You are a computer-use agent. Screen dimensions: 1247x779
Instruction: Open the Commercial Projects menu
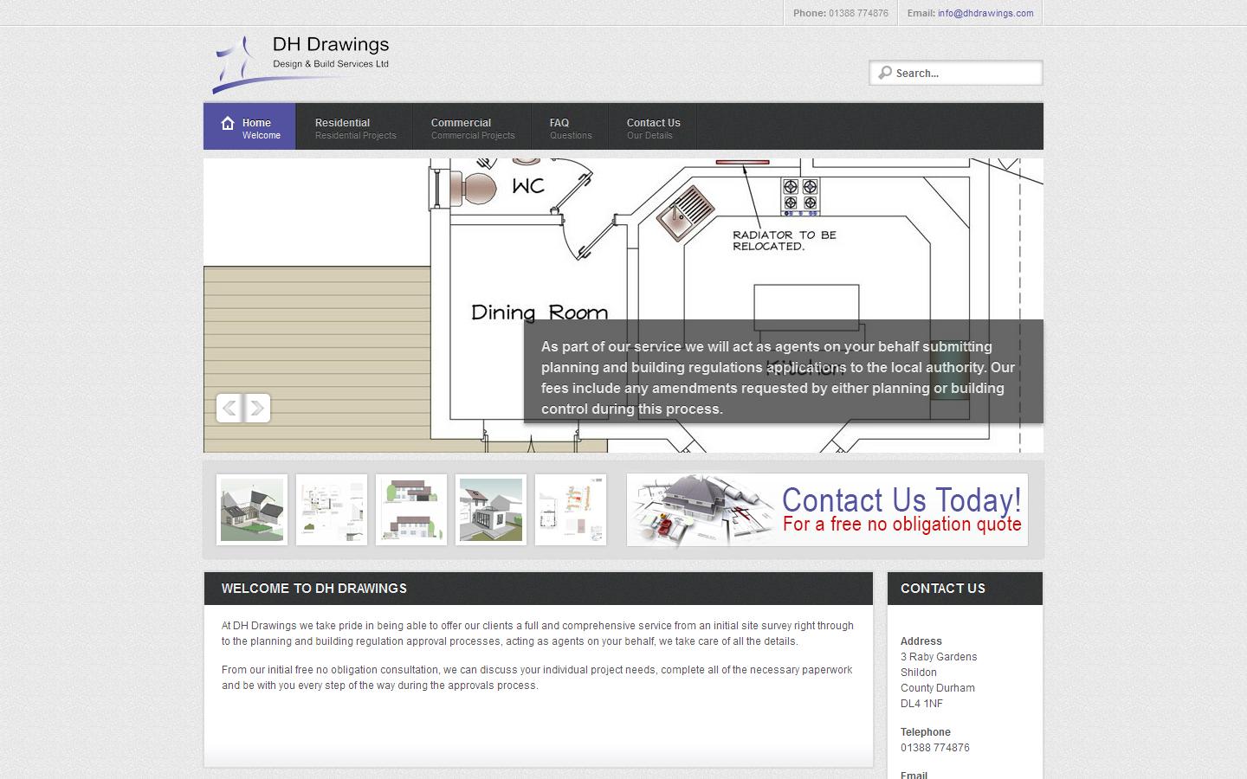[x=473, y=126]
